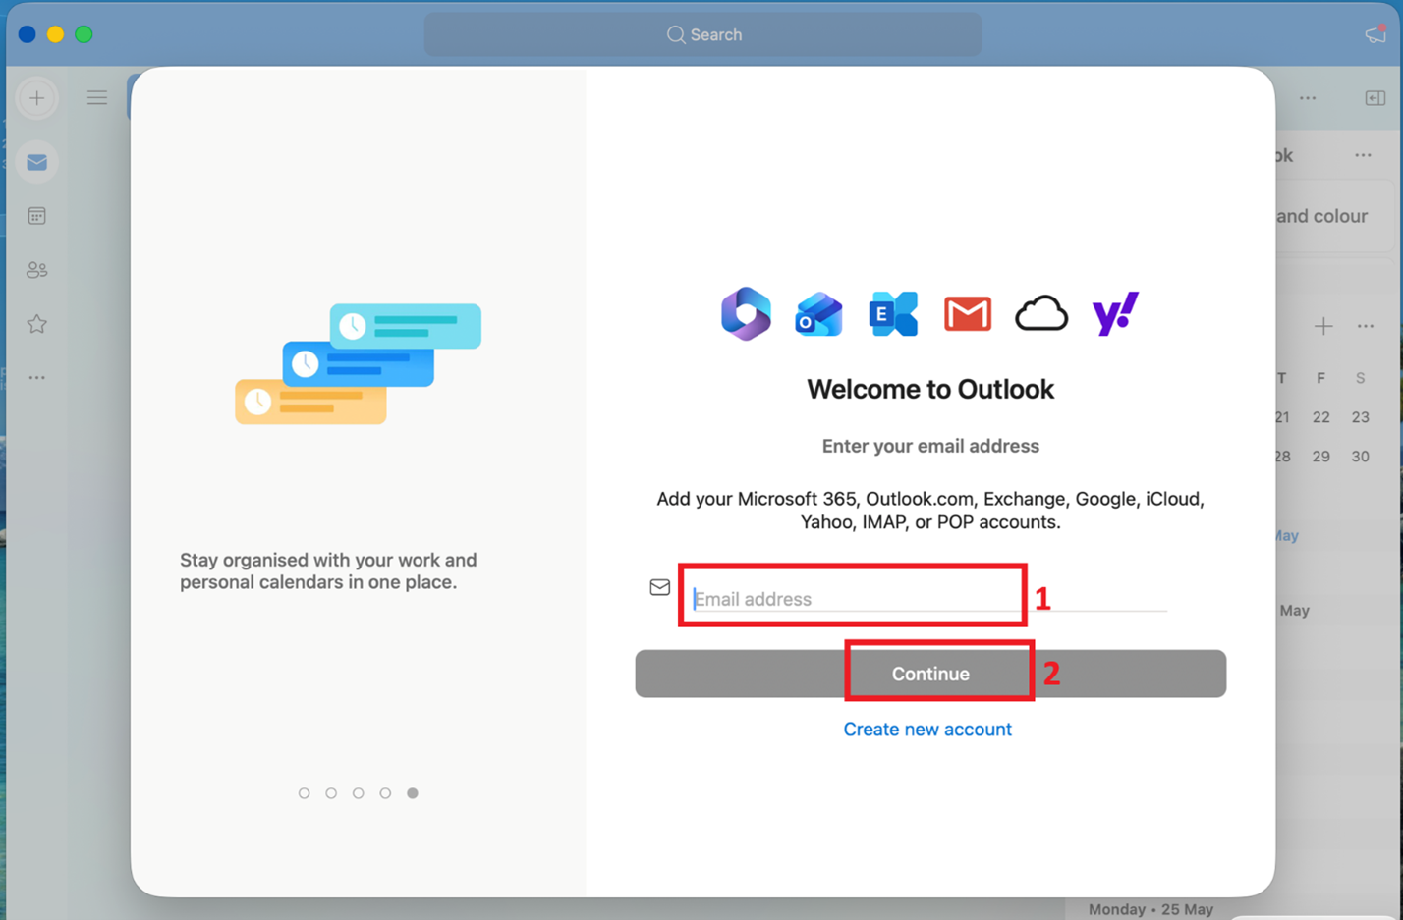This screenshot has width=1403, height=920.
Task: Select the fifth onboarding page dot
Action: coord(413,793)
